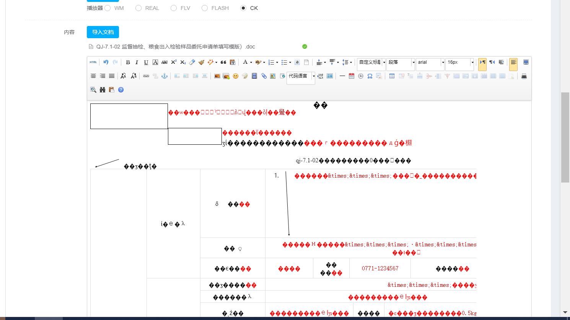Make text superscript

(174, 62)
